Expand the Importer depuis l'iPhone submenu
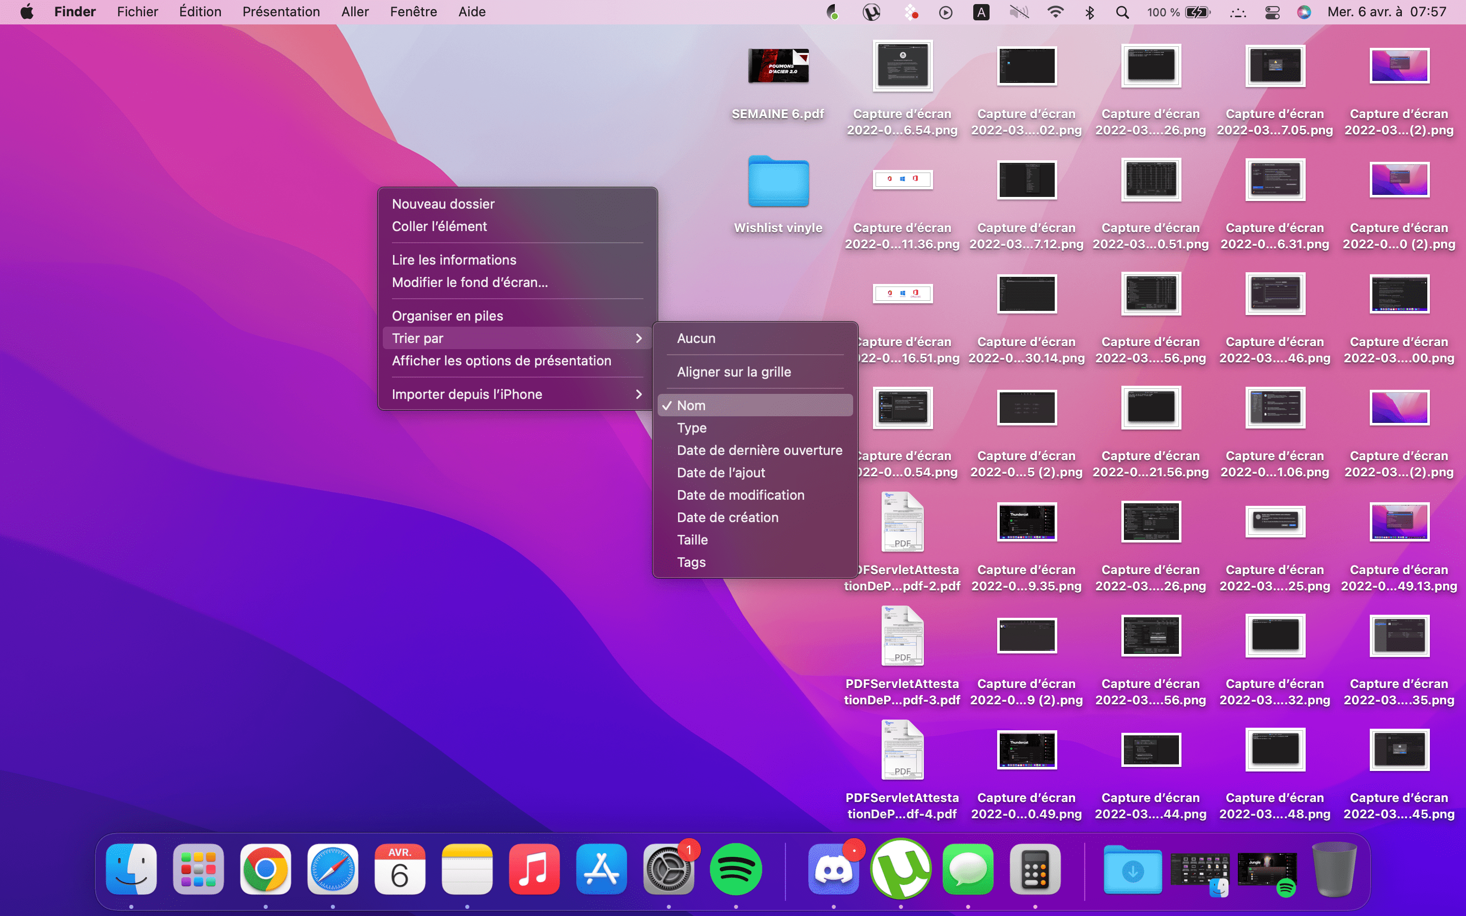1466x916 pixels. [638, 394]
